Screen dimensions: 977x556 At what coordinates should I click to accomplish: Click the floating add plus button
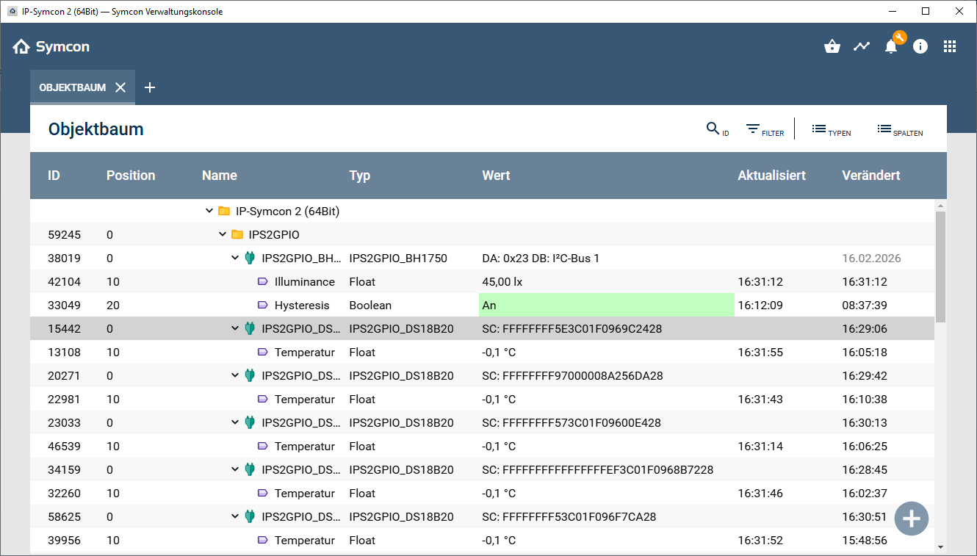click(x=912, y=519)
